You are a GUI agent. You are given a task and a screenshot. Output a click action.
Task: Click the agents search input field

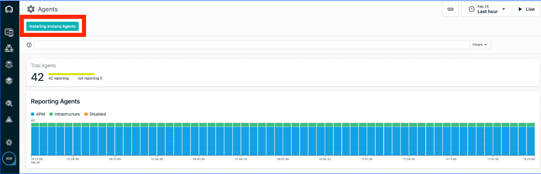tap(251, 45)
